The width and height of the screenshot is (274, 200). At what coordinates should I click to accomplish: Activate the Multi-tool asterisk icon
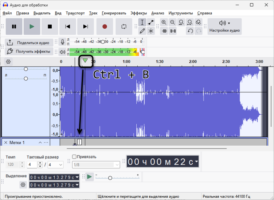[x=151, y=31]
